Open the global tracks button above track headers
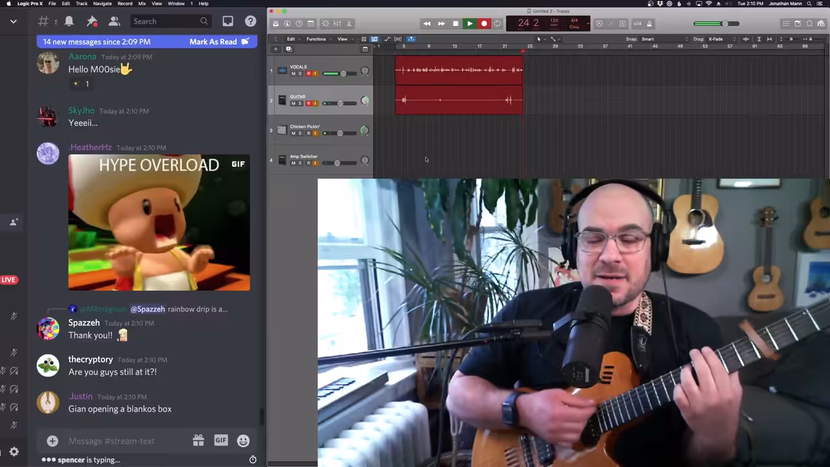Screen dimensions: 830x467 365,49
